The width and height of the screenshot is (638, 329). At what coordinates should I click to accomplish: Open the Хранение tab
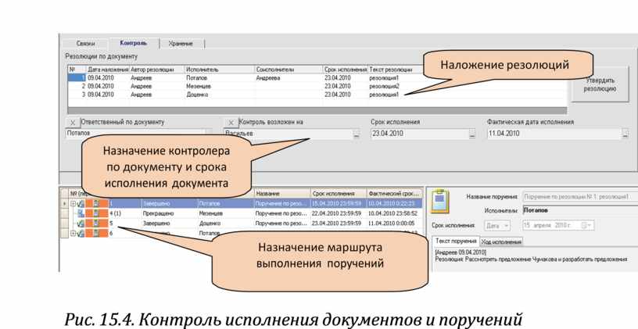coord(181,44)
